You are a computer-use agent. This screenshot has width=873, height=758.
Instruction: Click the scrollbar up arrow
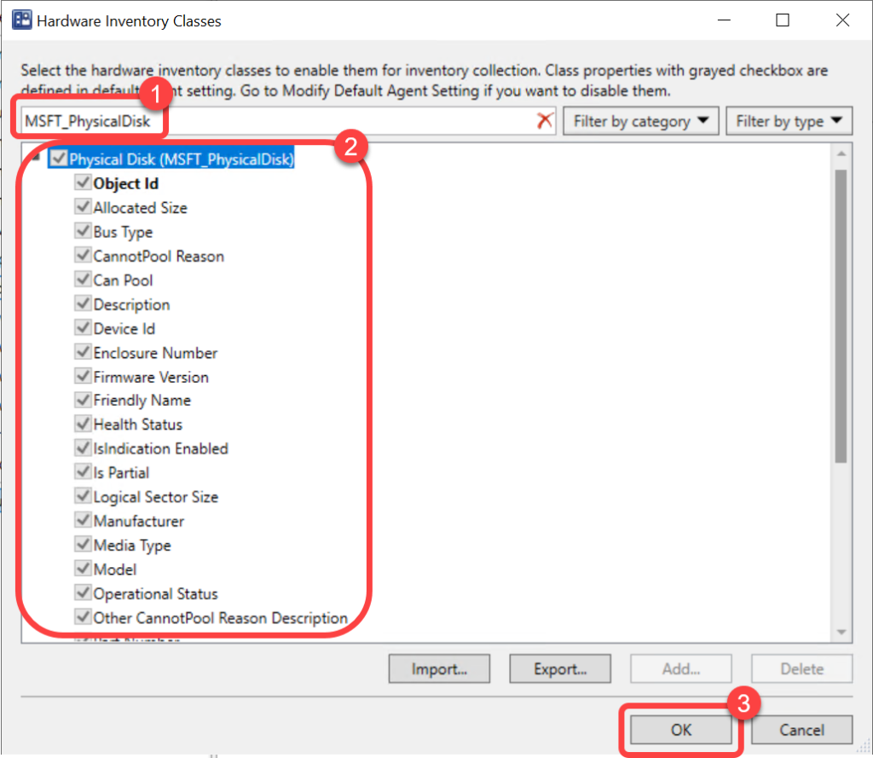coord(841,153)
